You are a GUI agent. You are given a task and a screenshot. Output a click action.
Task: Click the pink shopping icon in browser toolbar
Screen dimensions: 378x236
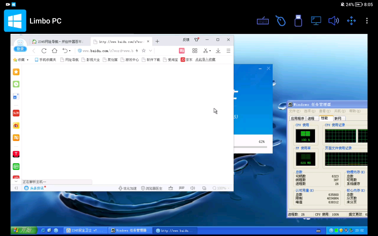182,51
